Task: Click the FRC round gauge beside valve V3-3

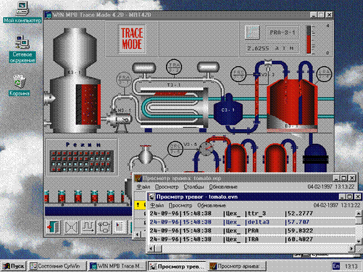Action: pyautogui.click(x=238, y=74)
